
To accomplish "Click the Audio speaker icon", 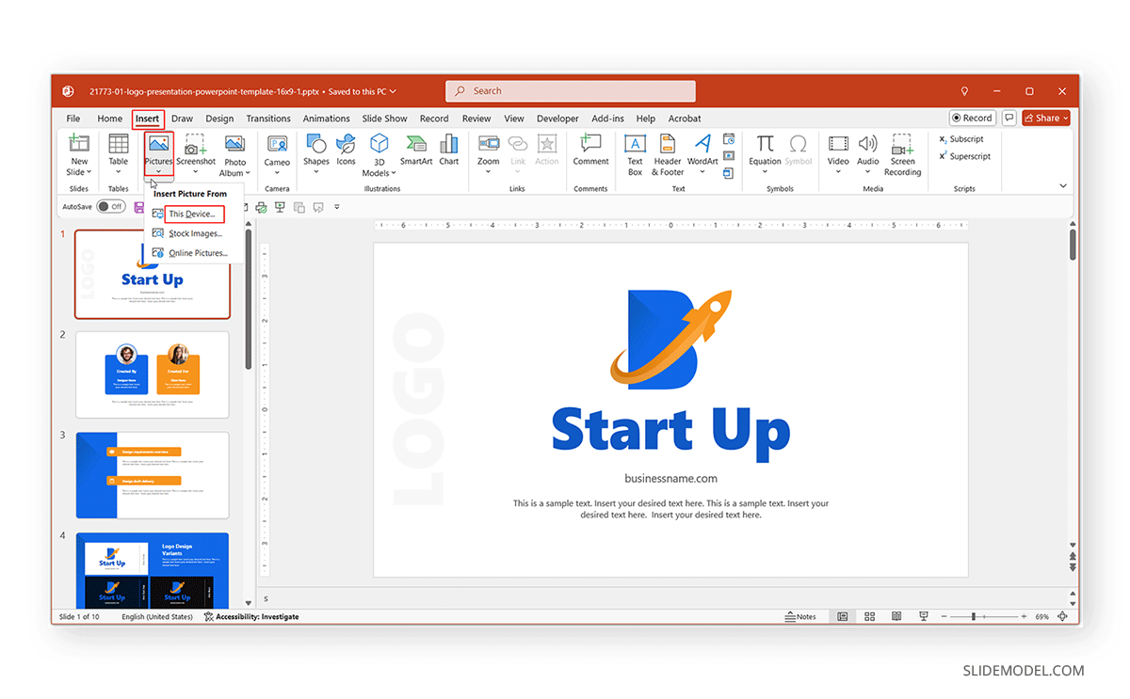I will (868, 144).
